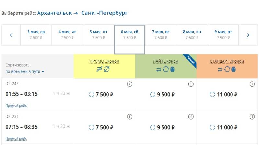This screenshot has height=145, width=259.
Task: Click 'Прямой рейс' link for flight D2-247
Action: [16, 106]
